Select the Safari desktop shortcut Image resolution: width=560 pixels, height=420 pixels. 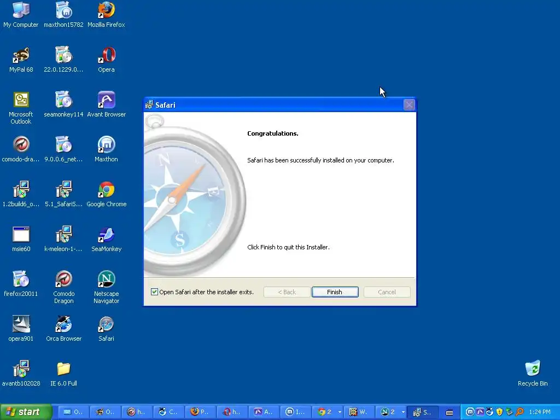pos(106,329)
